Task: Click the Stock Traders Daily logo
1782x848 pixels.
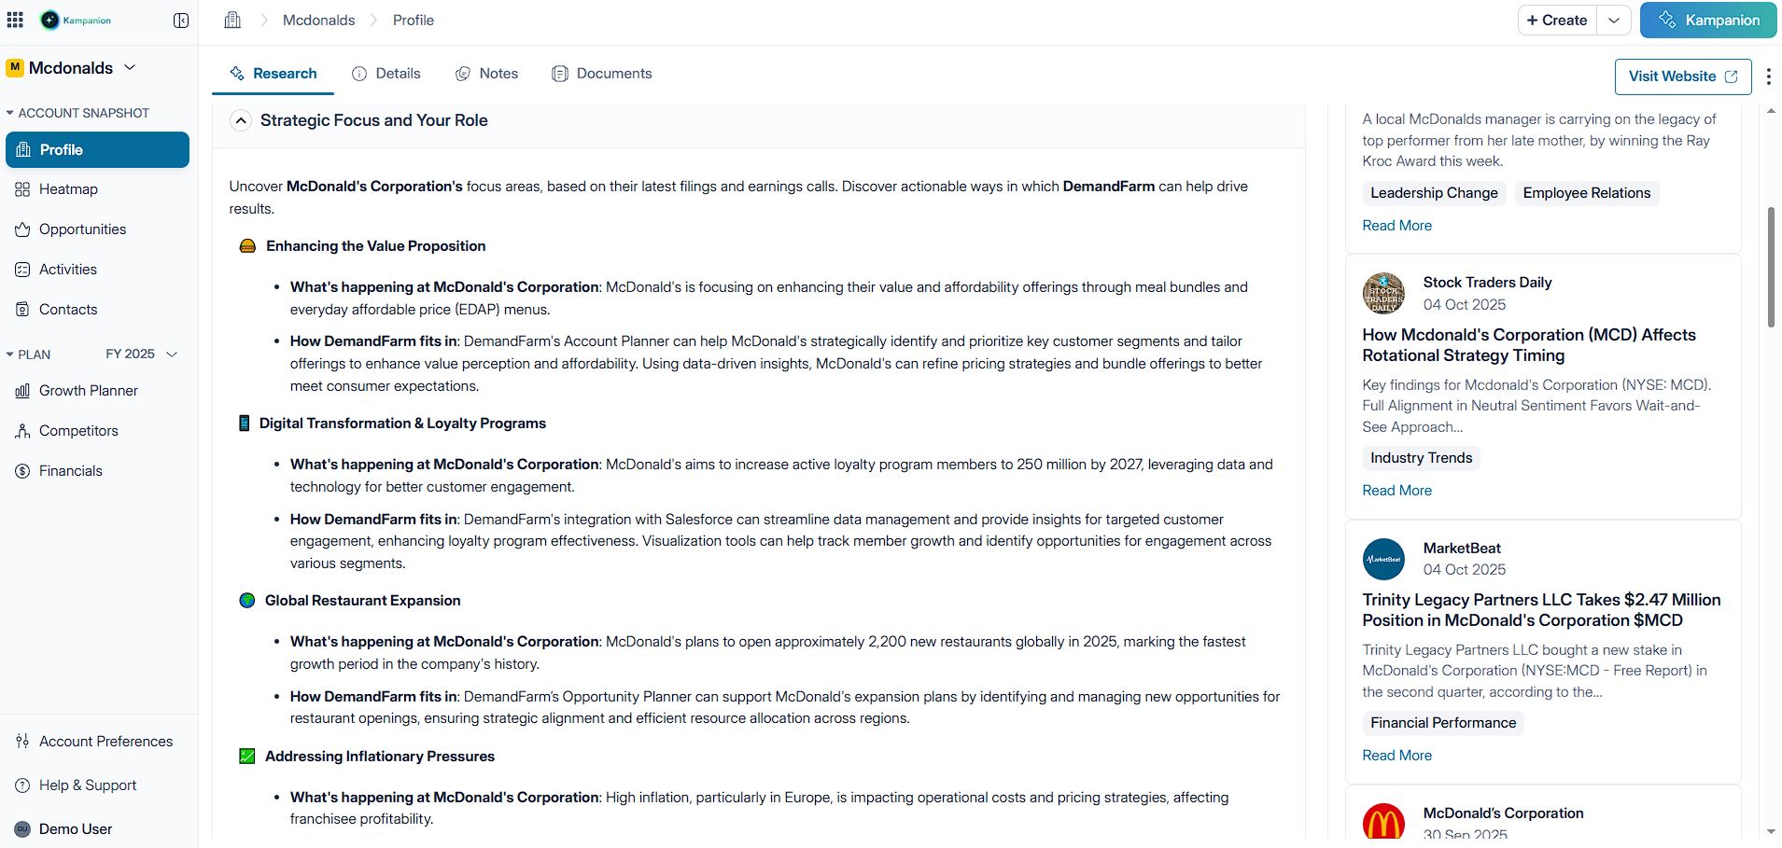Action: 1383,293
